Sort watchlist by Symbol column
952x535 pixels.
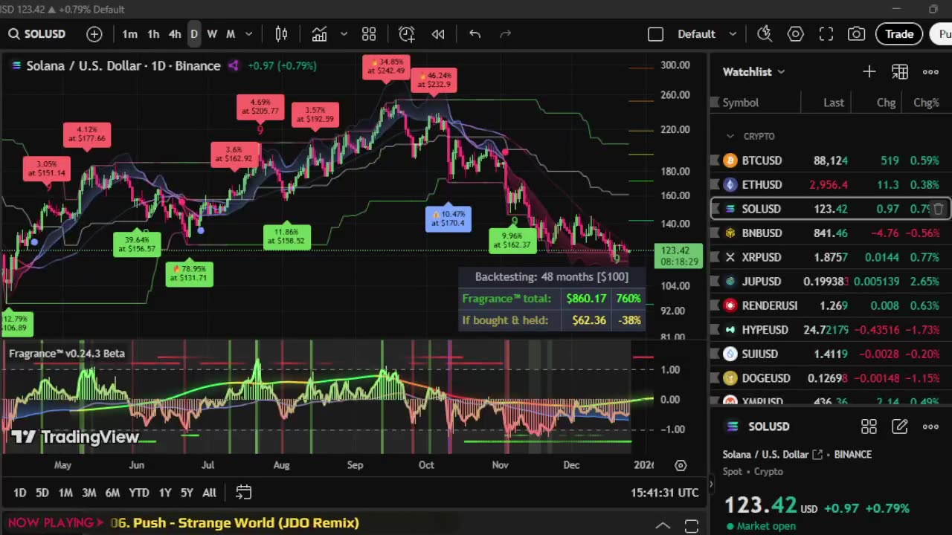click(x=741, y=103)
